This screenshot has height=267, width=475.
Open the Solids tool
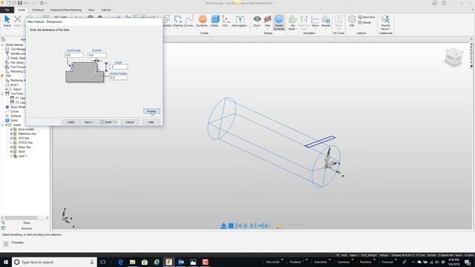click(214, 22)
